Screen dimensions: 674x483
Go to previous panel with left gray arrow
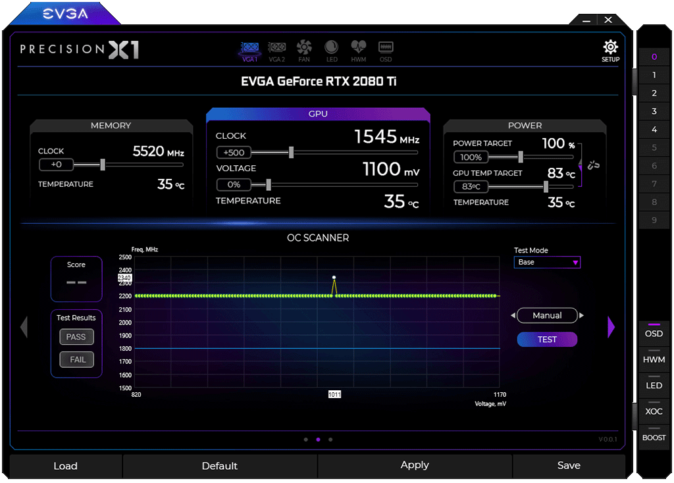(24, 327)
